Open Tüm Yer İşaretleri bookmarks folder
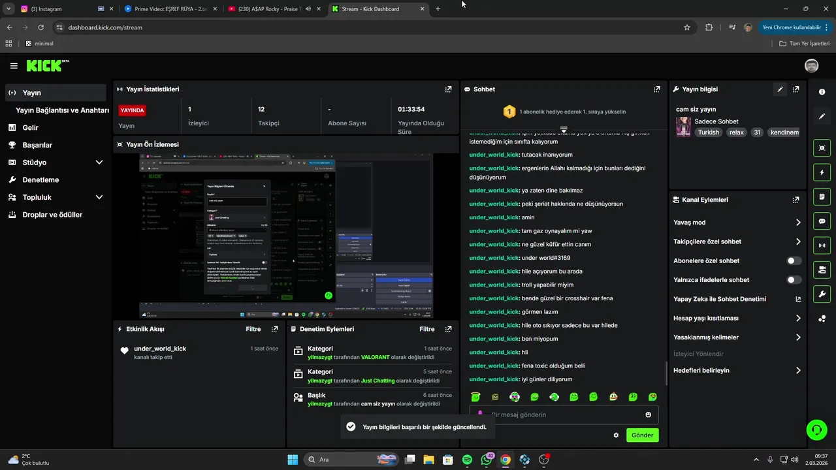This screenshot has width=836, height=470. [x=804, y=44]
